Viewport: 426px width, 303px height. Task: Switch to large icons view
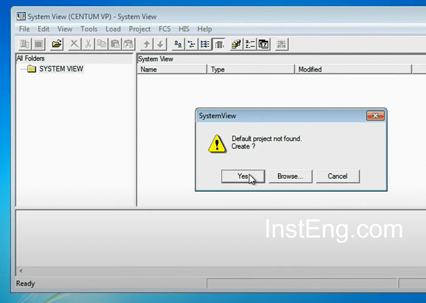click(x=178, y=44)
